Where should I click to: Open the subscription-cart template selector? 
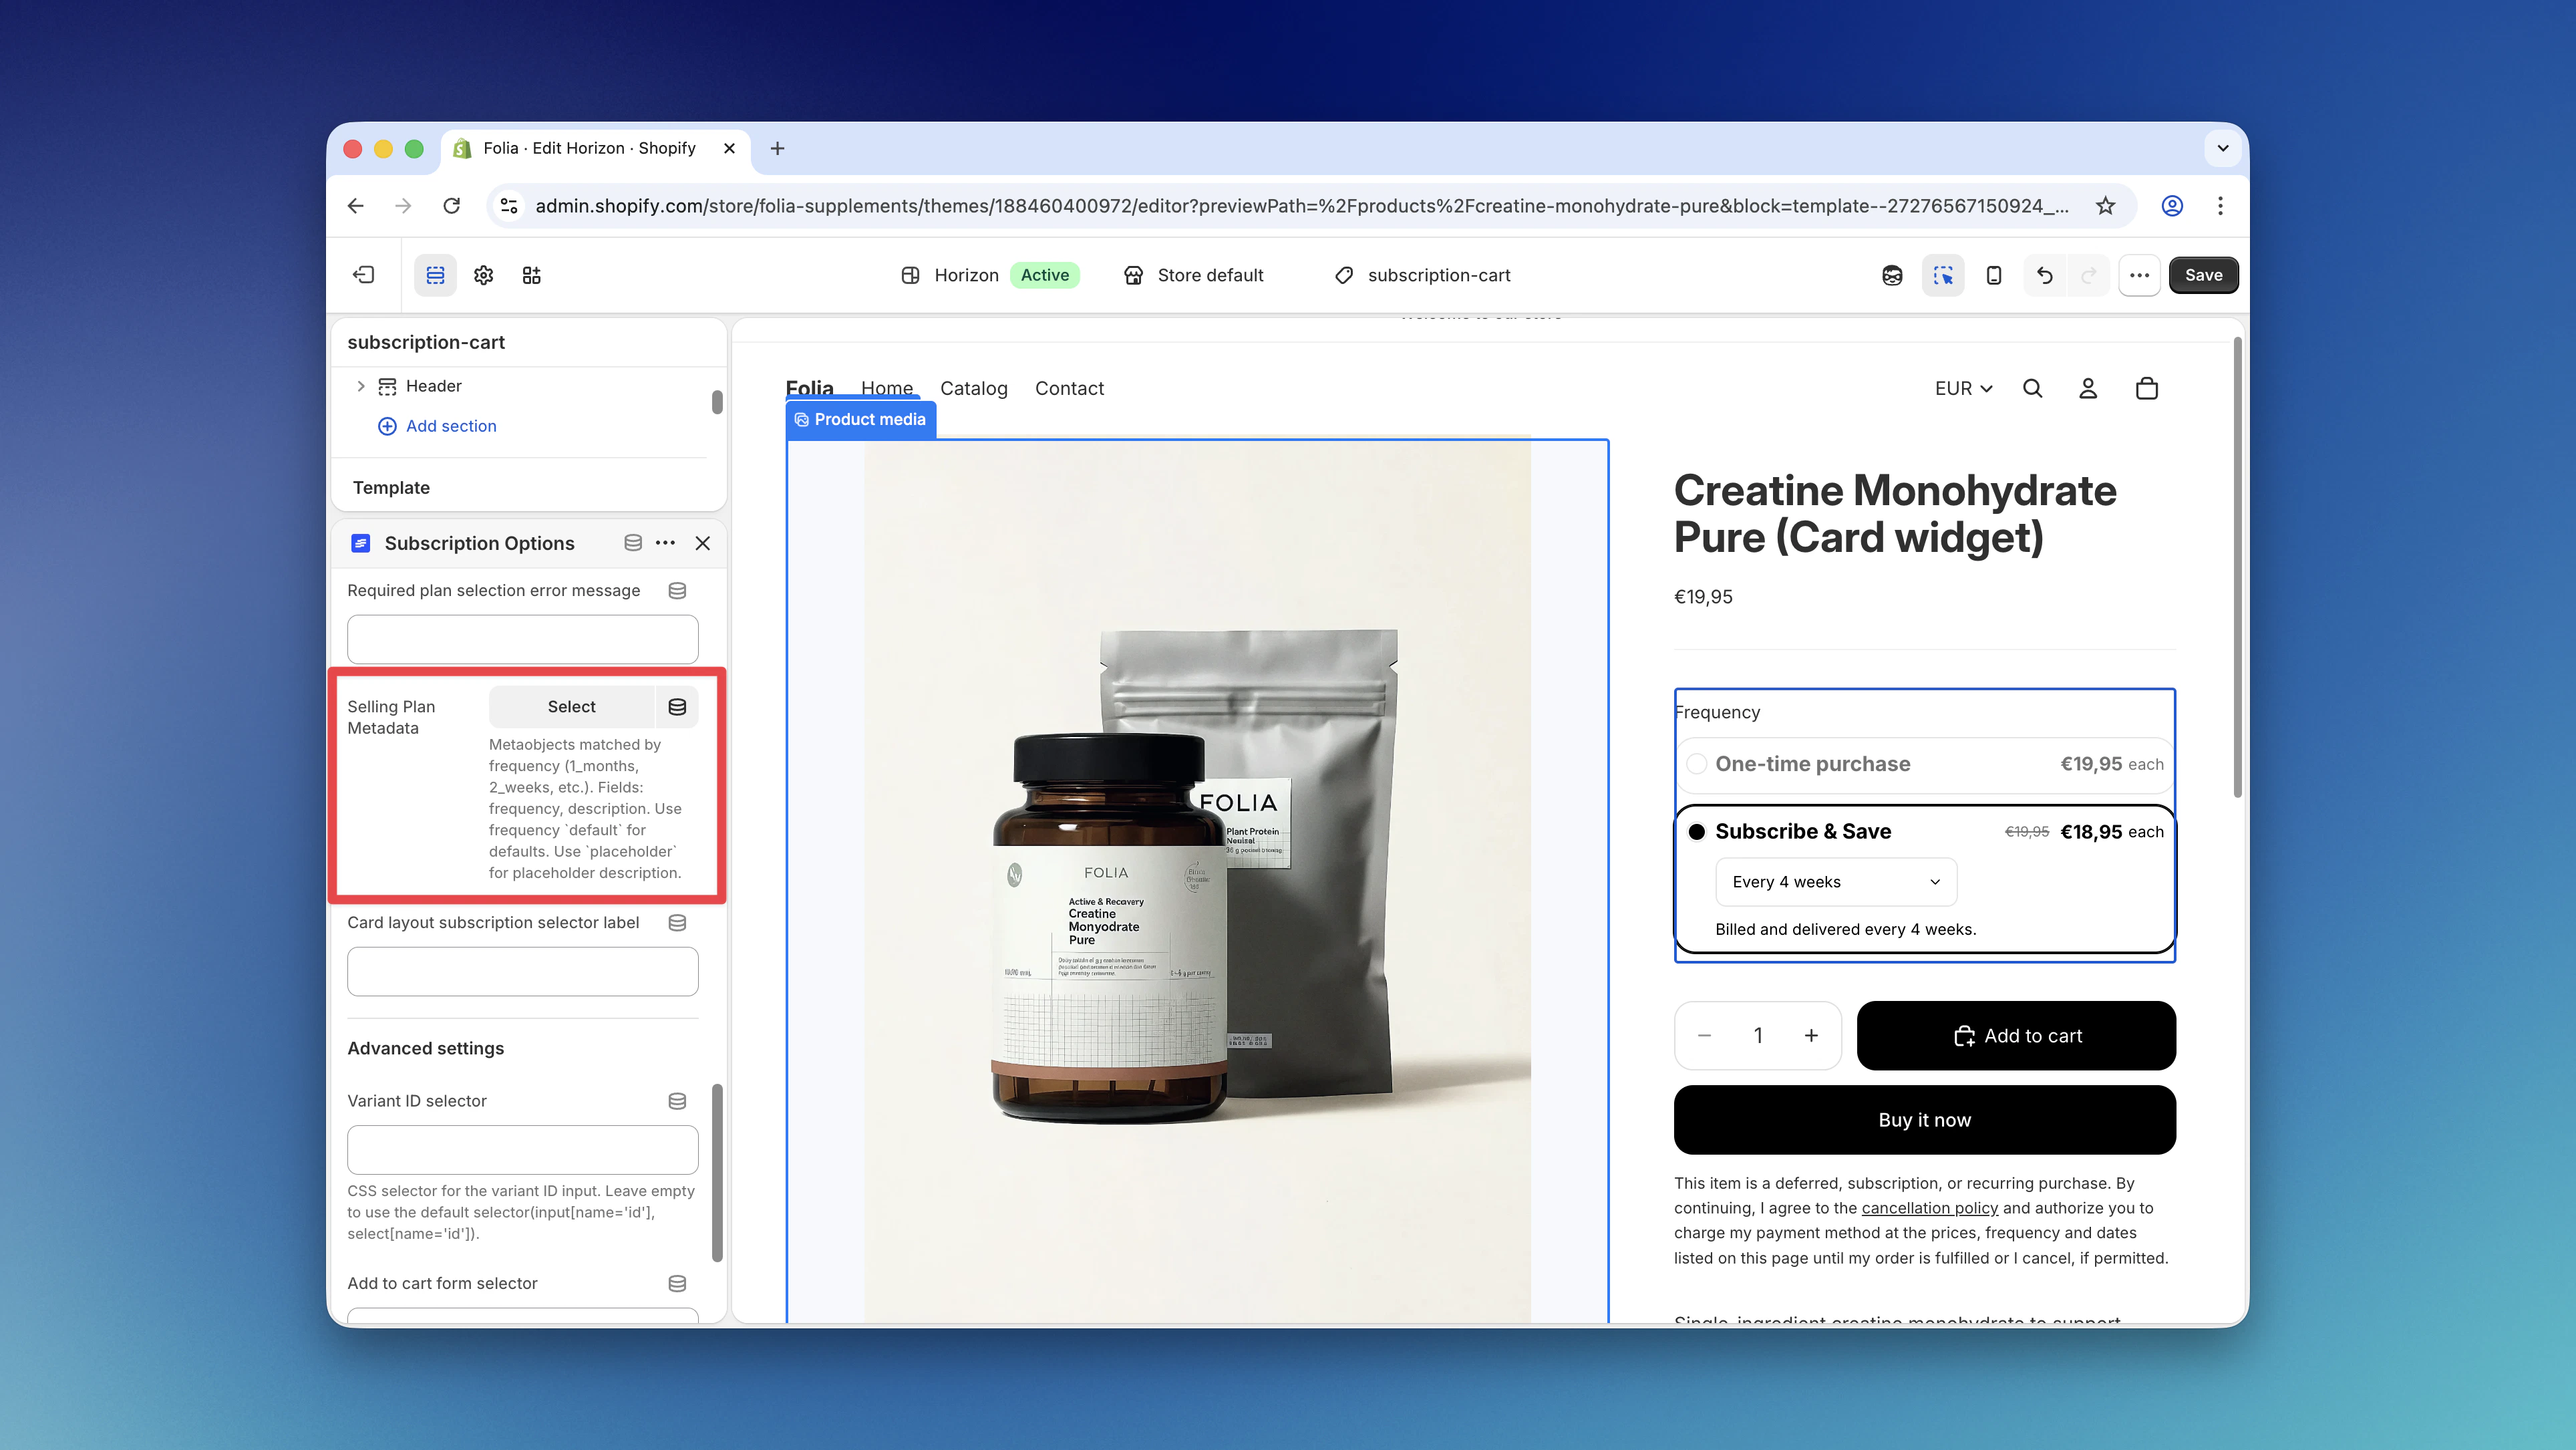pyautogui.click(x=1423, y=275)
